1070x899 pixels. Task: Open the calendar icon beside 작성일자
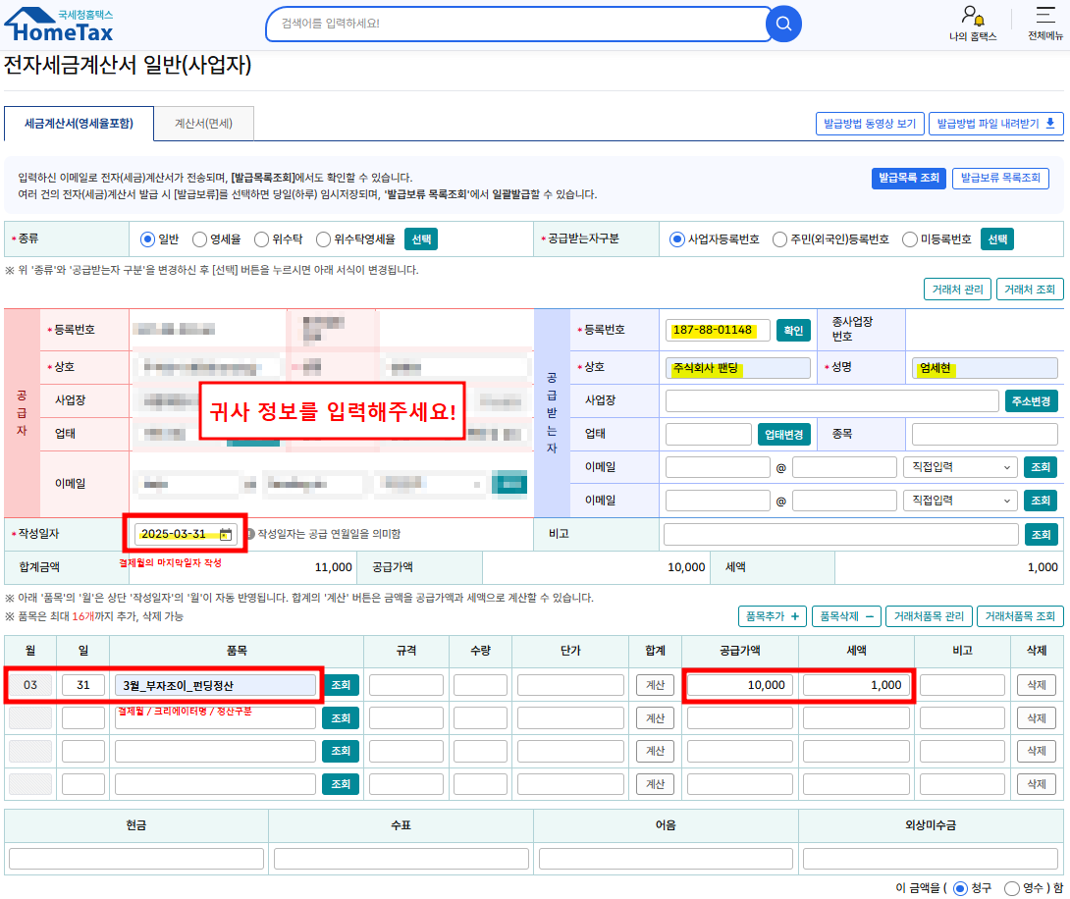click(225, 534)
